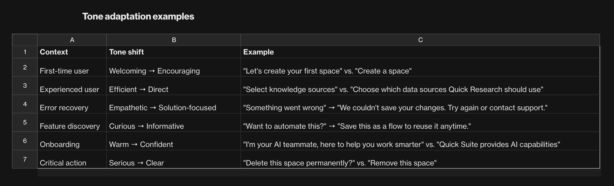Screen dimensions: 614x186
Task: Click row 7 header number
Action: (x=25, y=159)
